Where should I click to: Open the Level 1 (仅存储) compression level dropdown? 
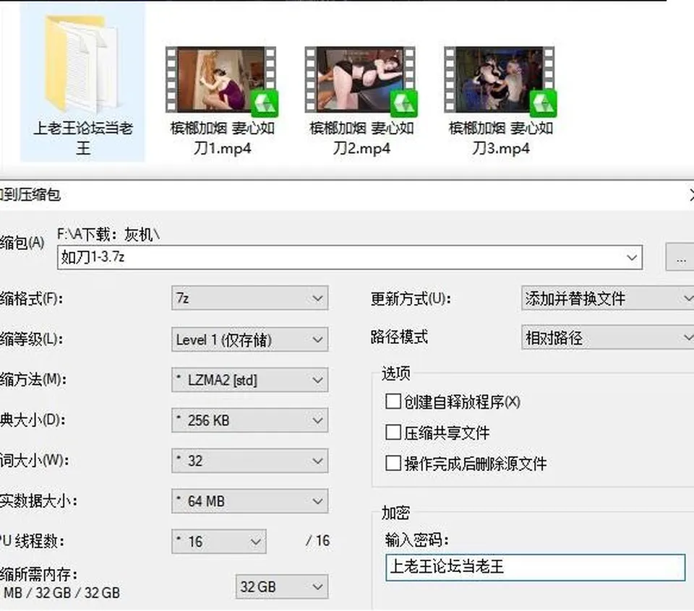pos(249,339)
